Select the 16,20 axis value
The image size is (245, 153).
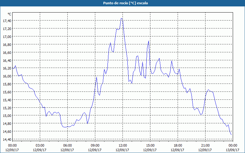tap(7, 68)
